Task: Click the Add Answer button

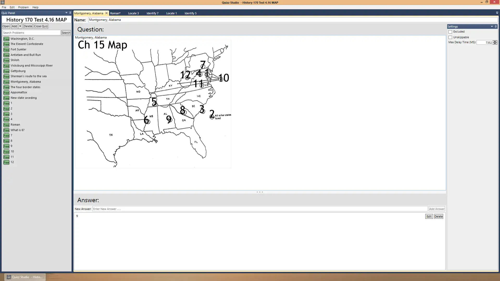Action: pos(437,209)
